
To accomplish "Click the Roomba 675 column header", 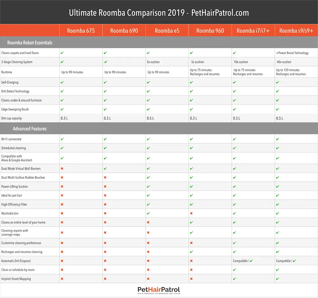I will (81, 31).
